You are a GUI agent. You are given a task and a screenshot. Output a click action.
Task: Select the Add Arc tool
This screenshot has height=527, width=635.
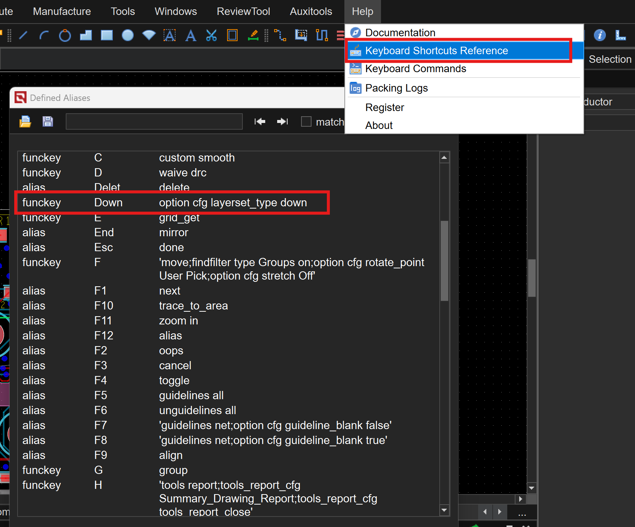tap(44, 36)
